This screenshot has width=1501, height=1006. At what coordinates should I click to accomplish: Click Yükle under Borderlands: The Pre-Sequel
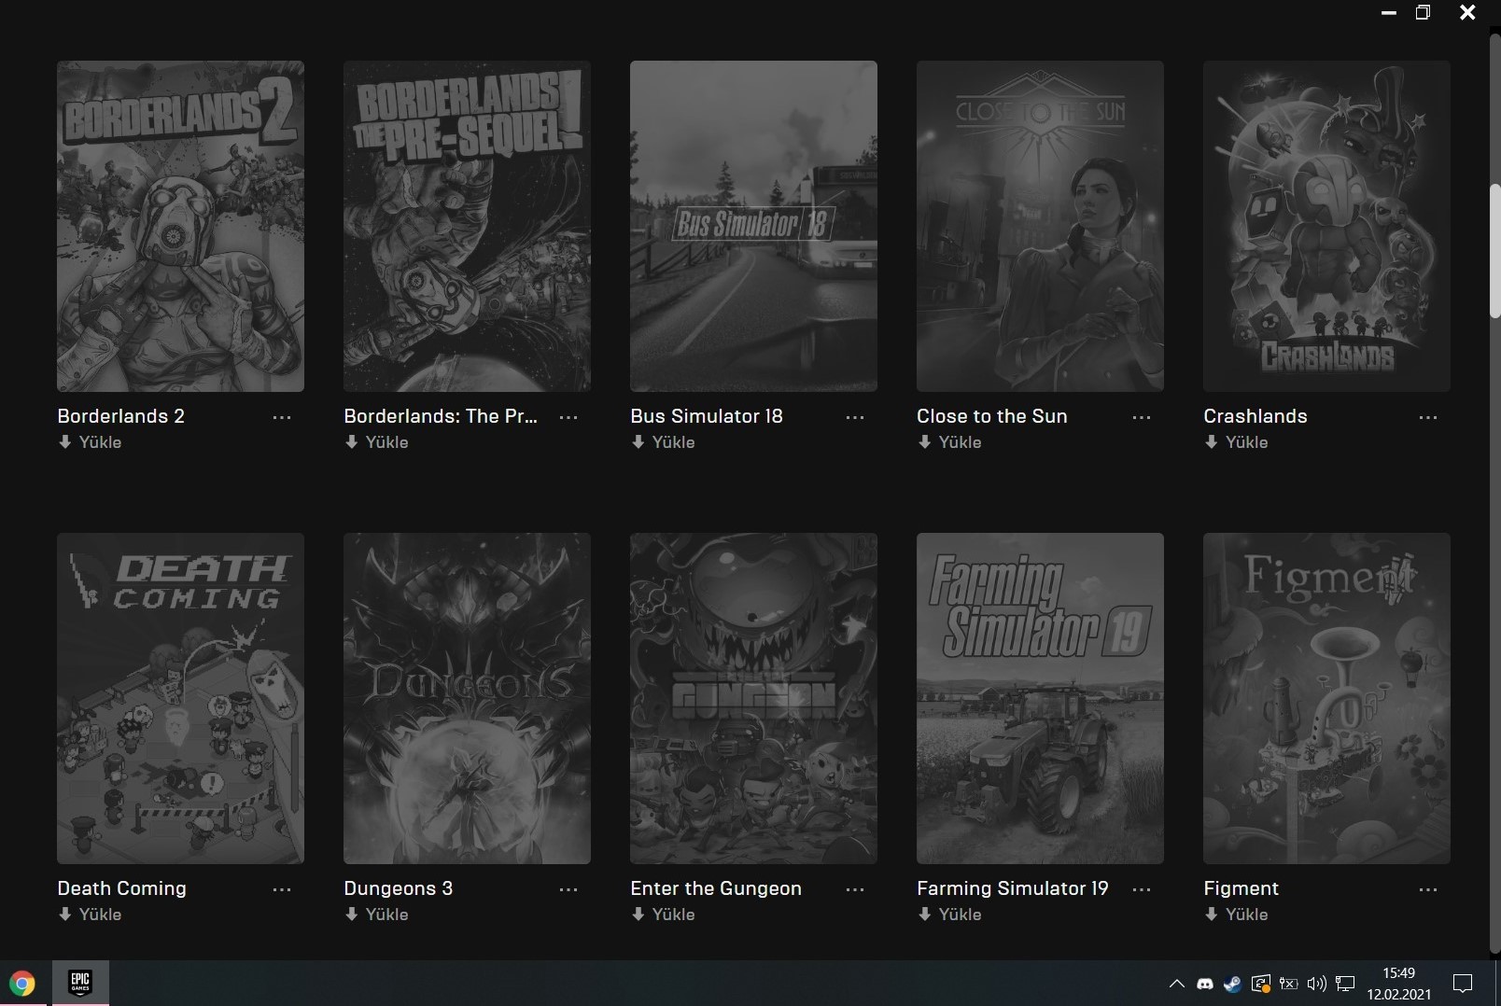376,442
